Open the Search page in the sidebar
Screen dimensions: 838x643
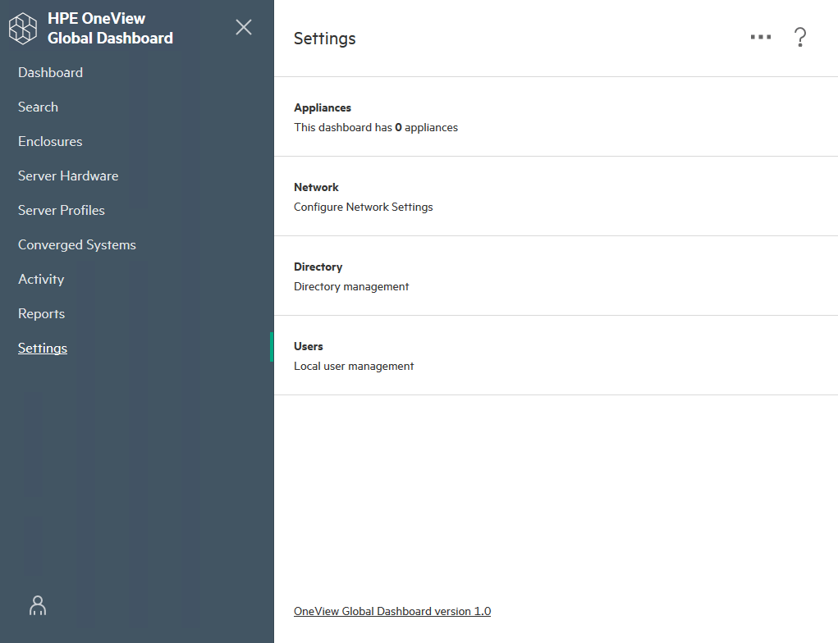38,107
